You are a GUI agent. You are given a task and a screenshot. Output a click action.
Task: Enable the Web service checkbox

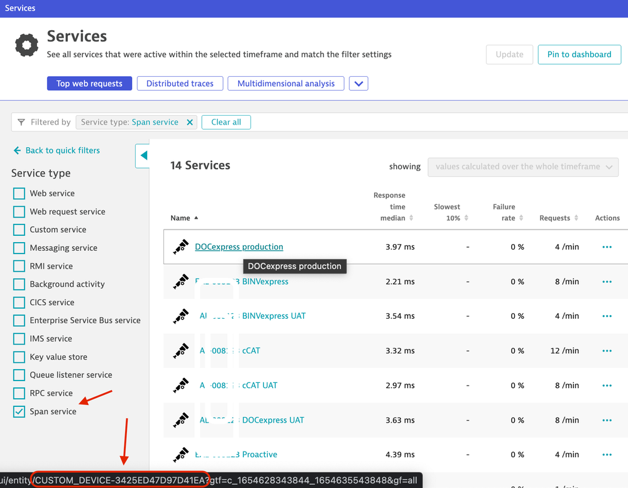tap(19, 194)
